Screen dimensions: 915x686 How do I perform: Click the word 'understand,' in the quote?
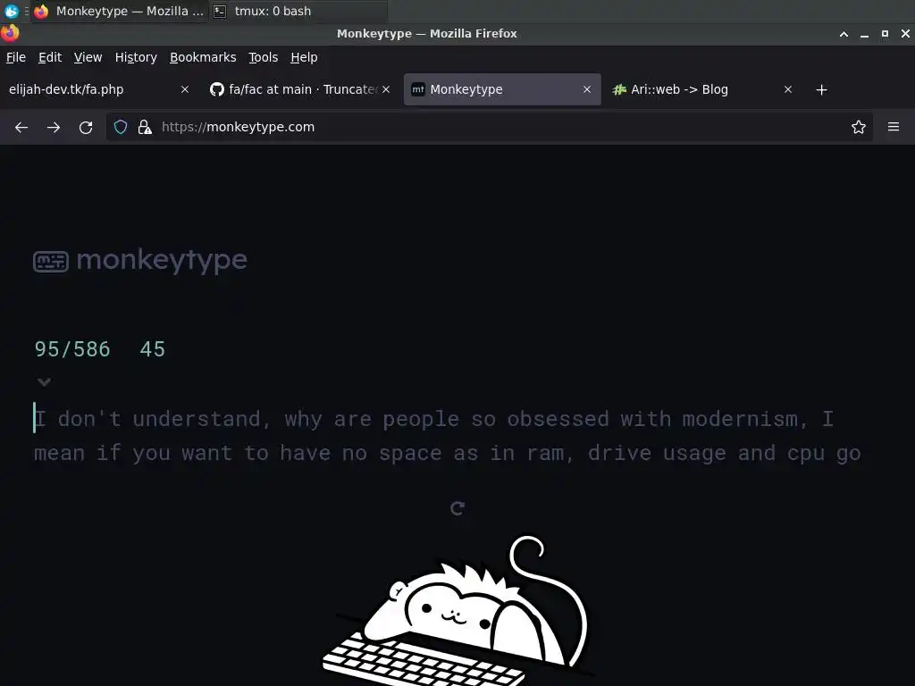[x=202, y=419]
